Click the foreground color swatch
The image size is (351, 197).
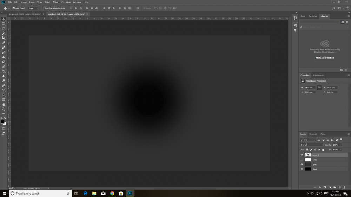pos(2,122)
